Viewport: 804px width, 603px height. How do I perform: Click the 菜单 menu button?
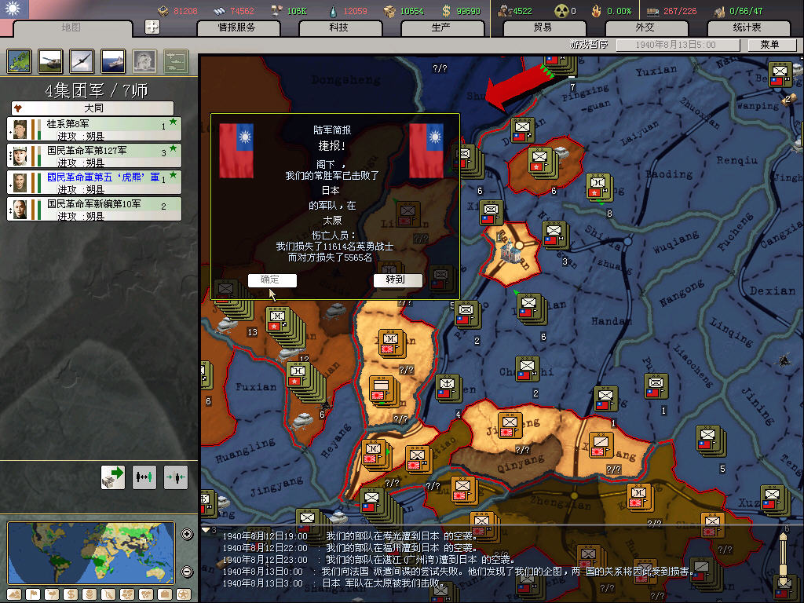click(770, 45)
